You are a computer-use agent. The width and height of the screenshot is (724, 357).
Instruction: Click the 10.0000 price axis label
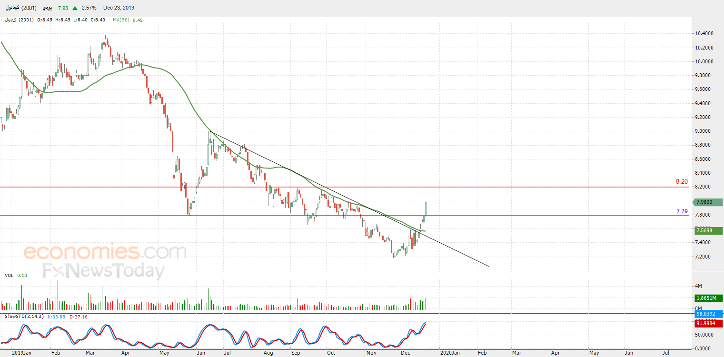(704, 61)
